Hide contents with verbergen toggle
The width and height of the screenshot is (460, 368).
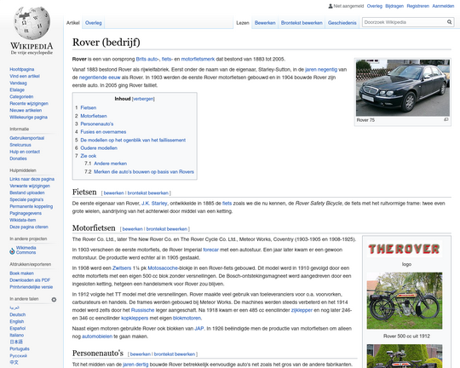143,99
